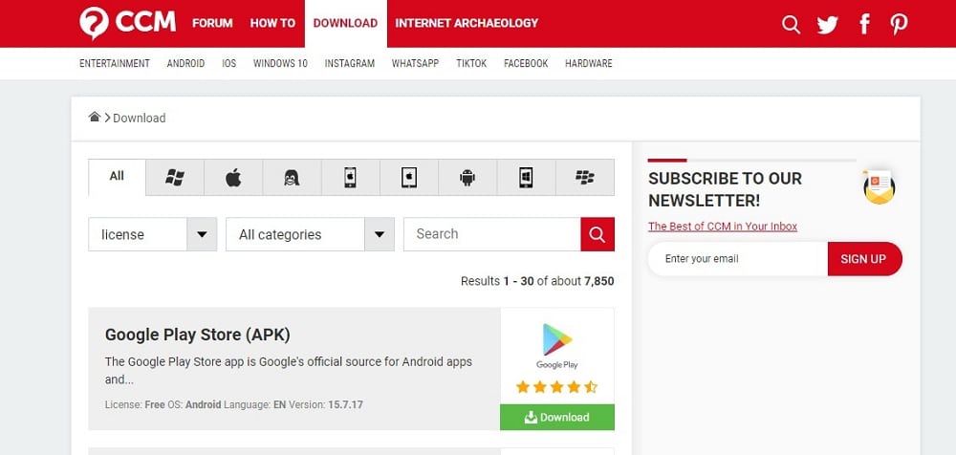Screen dimensions: 956x455
Task: Click the green Download button
Action: click(x=557, y=417)
